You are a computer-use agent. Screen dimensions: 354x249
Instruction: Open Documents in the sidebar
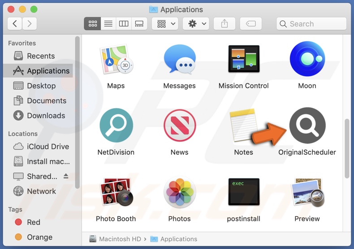tap(38, 100)
